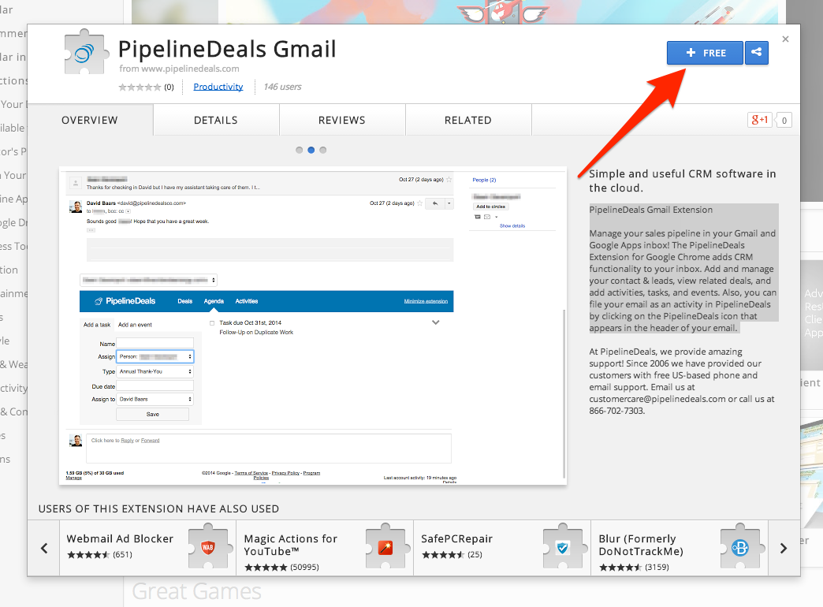Click the +1 count box showing 0
823x607 pixels.
784,121
